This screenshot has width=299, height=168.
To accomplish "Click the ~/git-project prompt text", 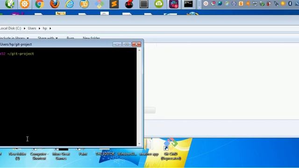I will pyautogui.click(x=21, y=54).
